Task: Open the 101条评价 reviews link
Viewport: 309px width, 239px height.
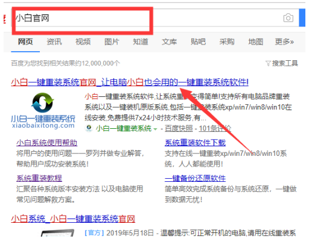Action: tap(215, 128)
